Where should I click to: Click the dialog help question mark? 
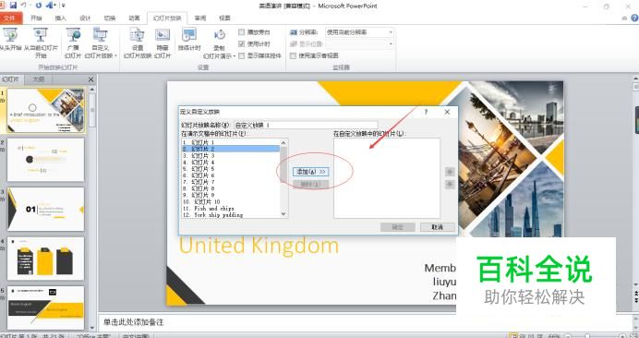(x=426, y=112)
